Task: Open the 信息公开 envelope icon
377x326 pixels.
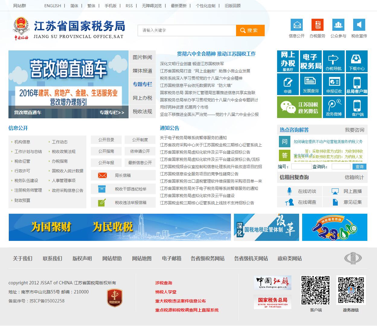Action: (x=296, y=25)
